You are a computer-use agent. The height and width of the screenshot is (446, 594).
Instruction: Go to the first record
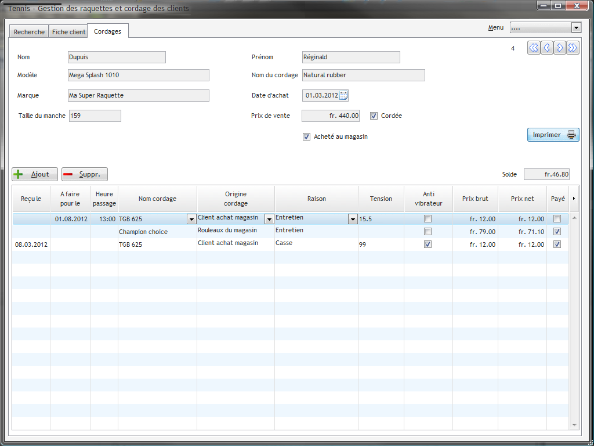[x=534, y=48]
